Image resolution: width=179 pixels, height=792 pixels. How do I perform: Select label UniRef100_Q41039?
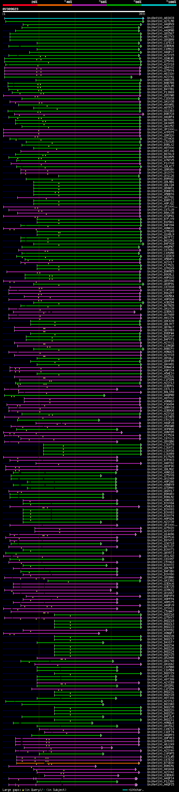[x=161, y=309]
